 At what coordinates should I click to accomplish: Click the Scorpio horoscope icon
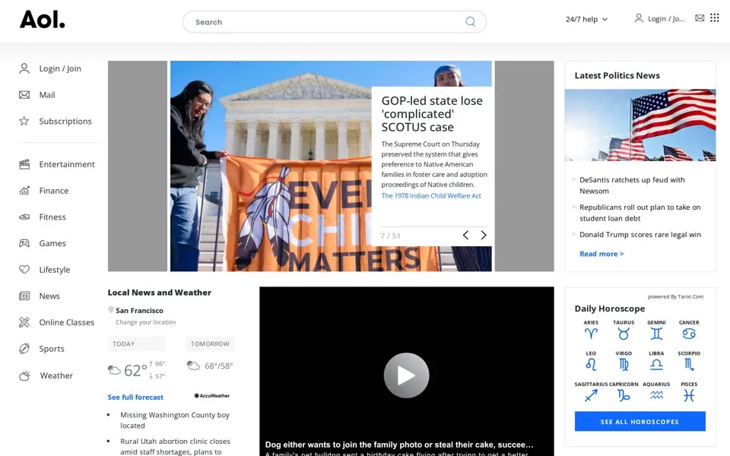click(x=689, y=364)
